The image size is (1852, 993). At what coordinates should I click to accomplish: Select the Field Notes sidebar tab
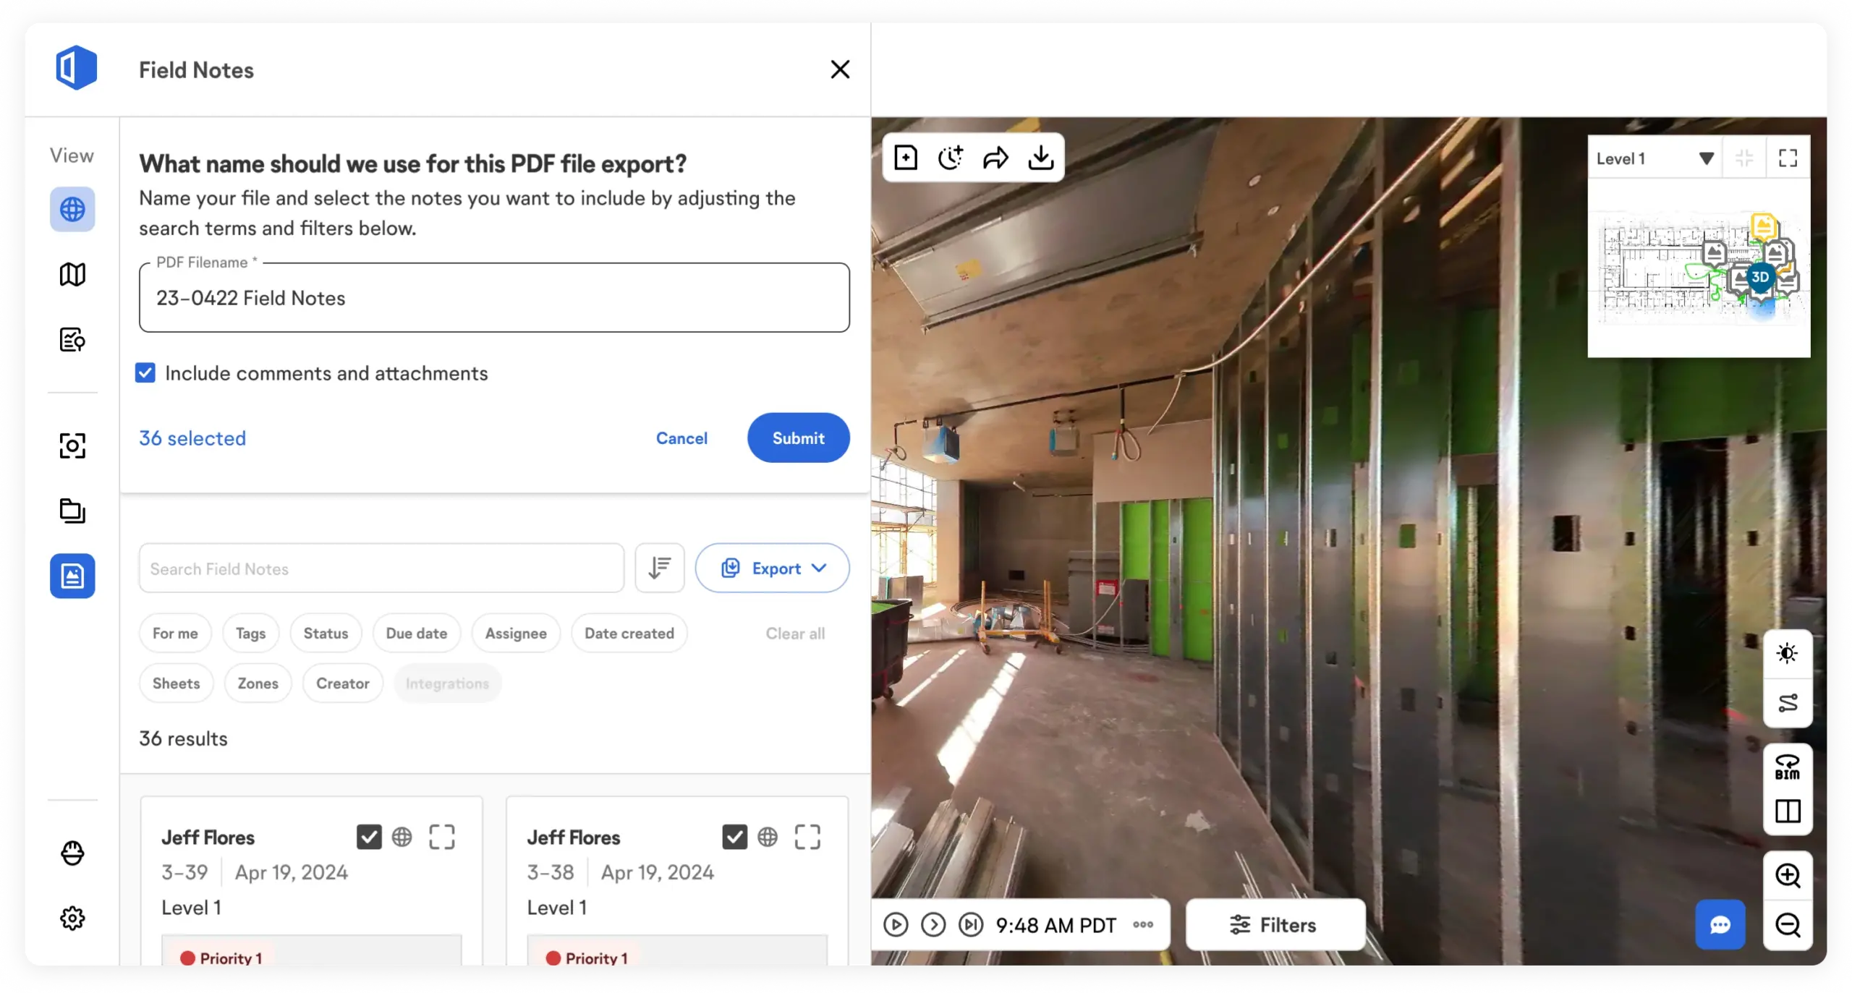click(72, 576)
